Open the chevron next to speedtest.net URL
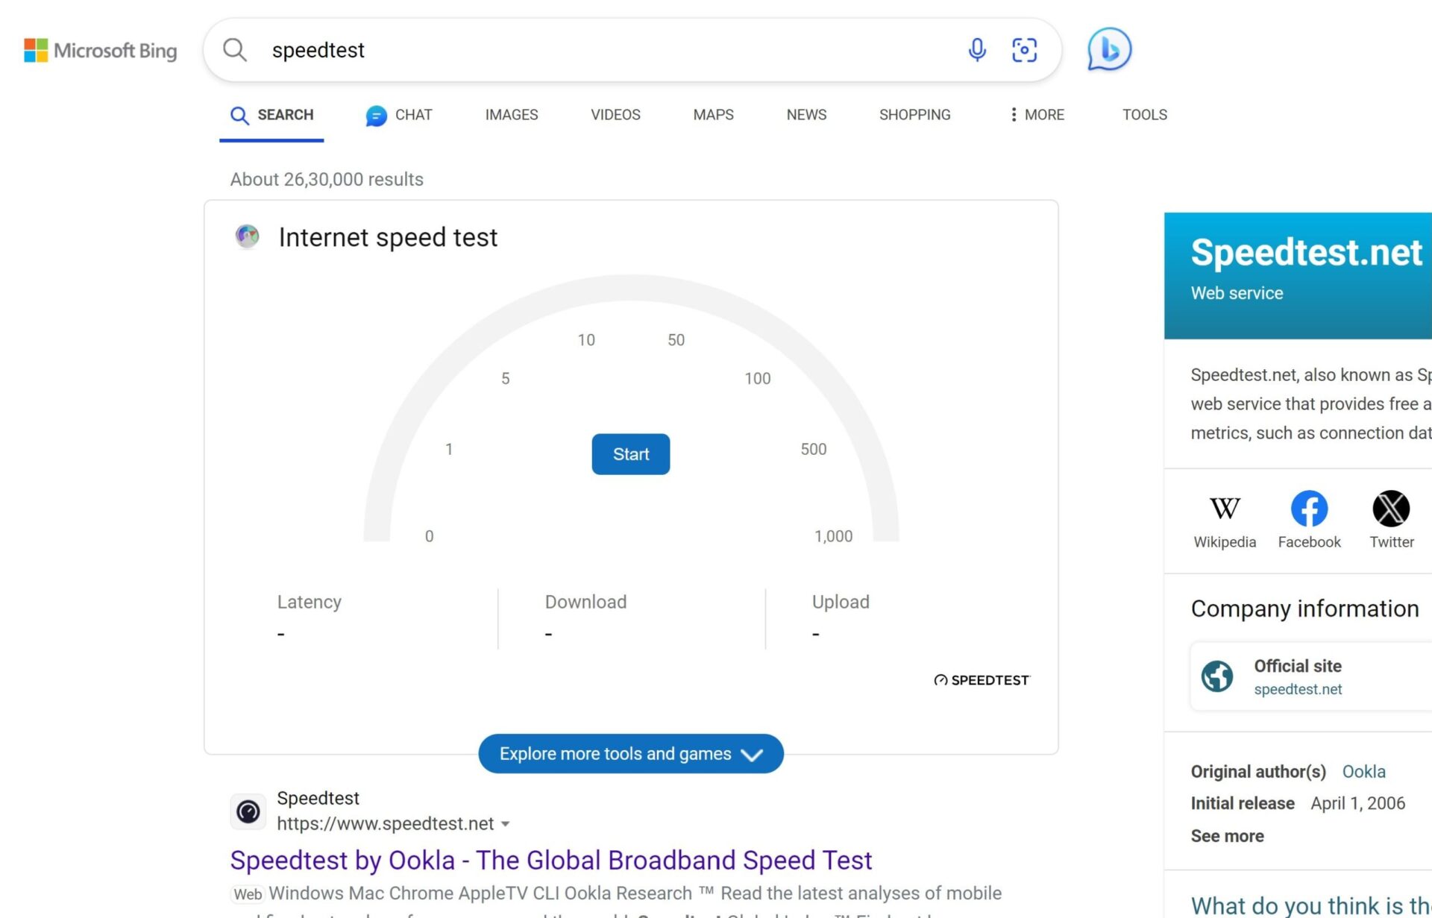Image resolution: width=1432 pixels, height=918 pixels. pyautogui.click(x=506, y=825)
